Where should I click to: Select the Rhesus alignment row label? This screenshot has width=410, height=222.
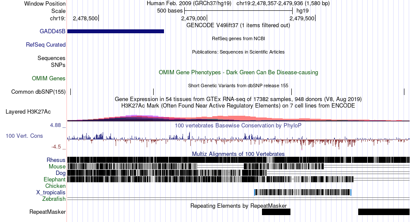tap(56, 160)
